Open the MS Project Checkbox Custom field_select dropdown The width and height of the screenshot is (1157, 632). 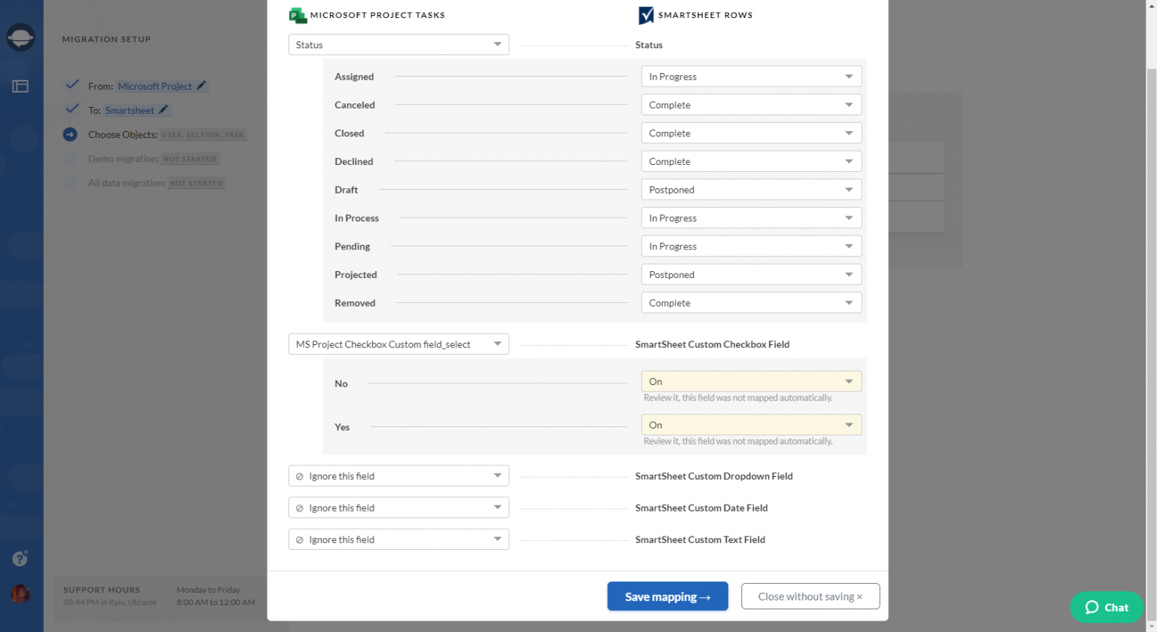tap(398, 343)
